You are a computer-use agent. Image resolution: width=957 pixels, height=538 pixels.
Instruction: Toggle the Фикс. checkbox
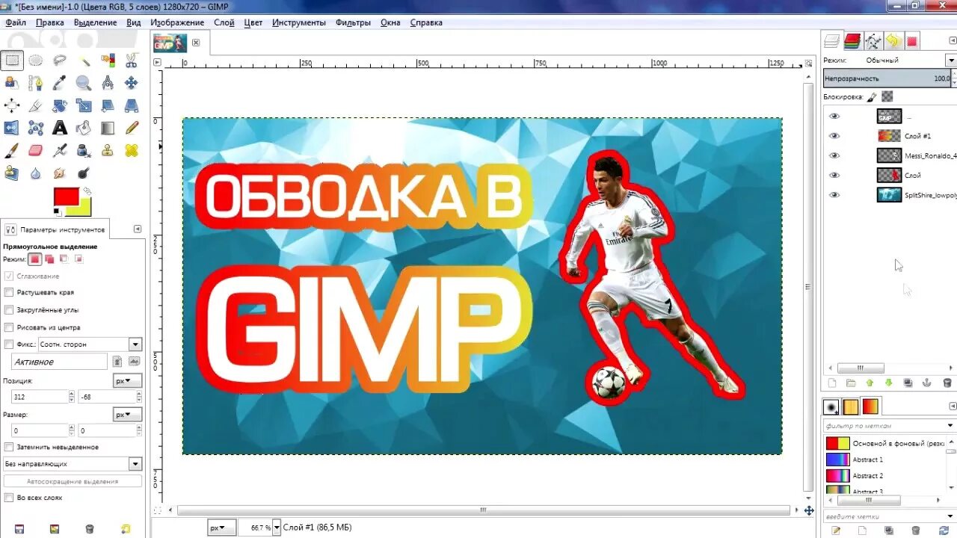pos(9,344)
